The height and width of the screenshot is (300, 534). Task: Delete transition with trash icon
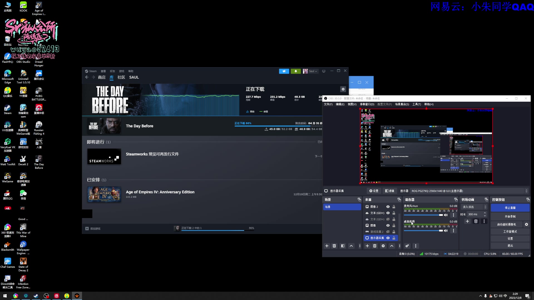pyautogui.click(x=476, y=221)
